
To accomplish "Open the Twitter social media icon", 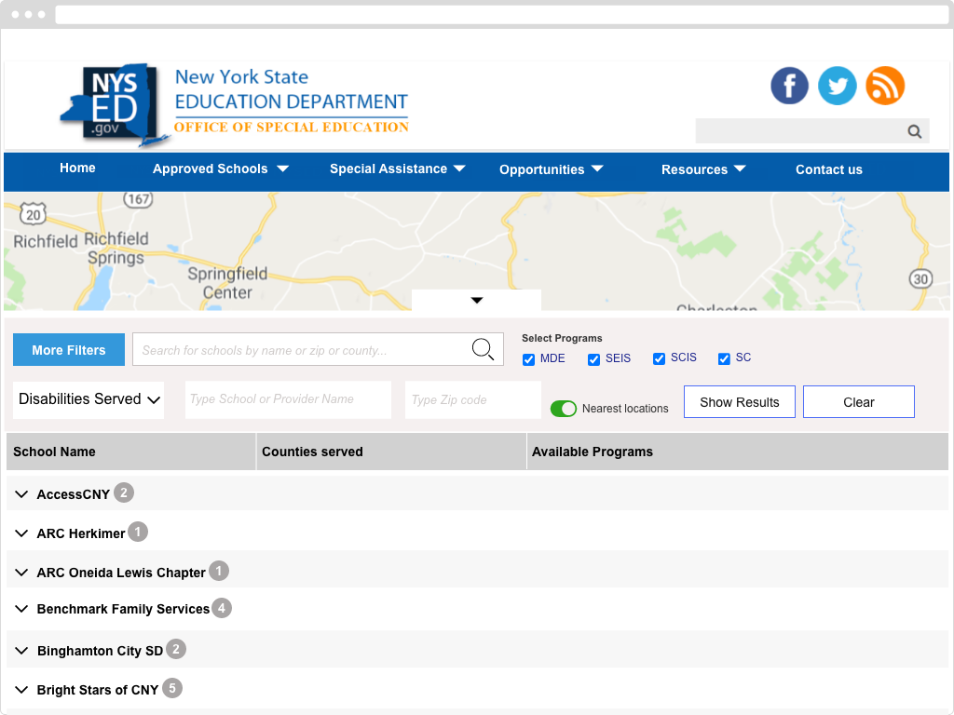I will [x=837, y=86].
